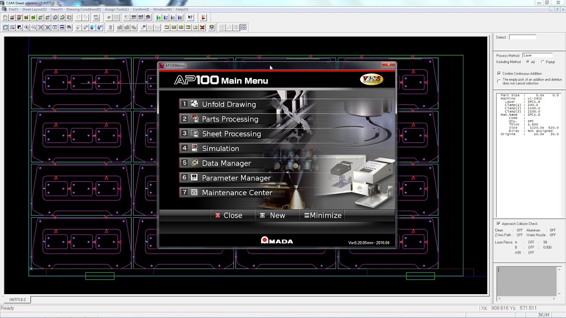Click the VPSS logo badge

click(x=371, y=79)
